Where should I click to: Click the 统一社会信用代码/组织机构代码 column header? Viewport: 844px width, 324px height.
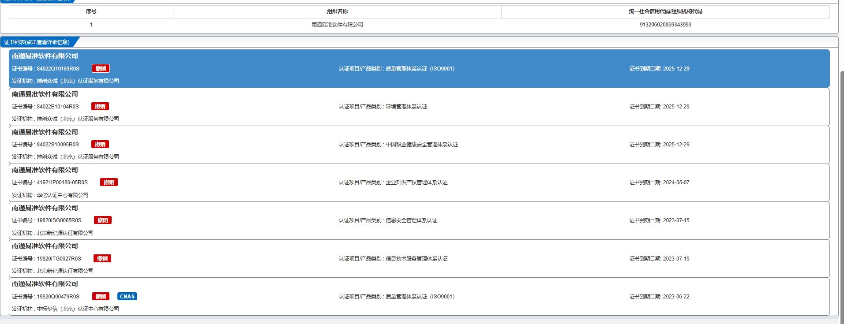[665, 11]
